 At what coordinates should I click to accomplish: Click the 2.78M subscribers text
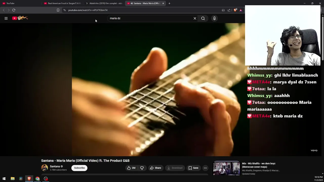58,170
